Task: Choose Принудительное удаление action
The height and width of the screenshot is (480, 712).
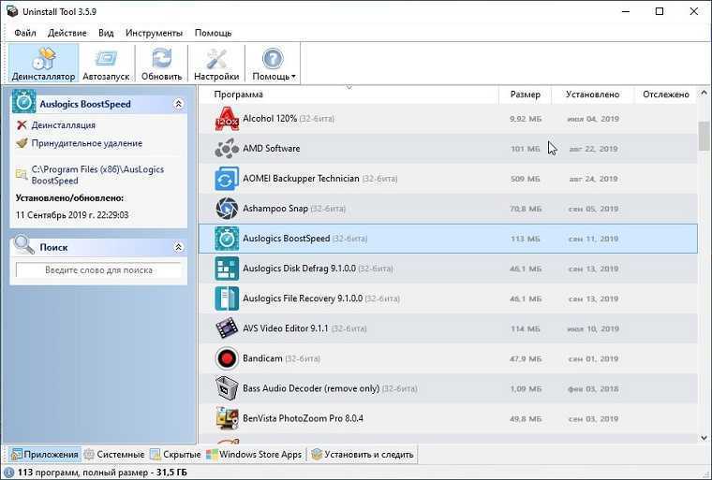Action: tap(87, 143)
